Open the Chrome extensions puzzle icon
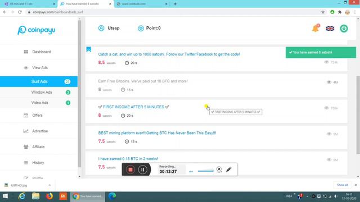The image size is (360, 202). pos(340,12)
